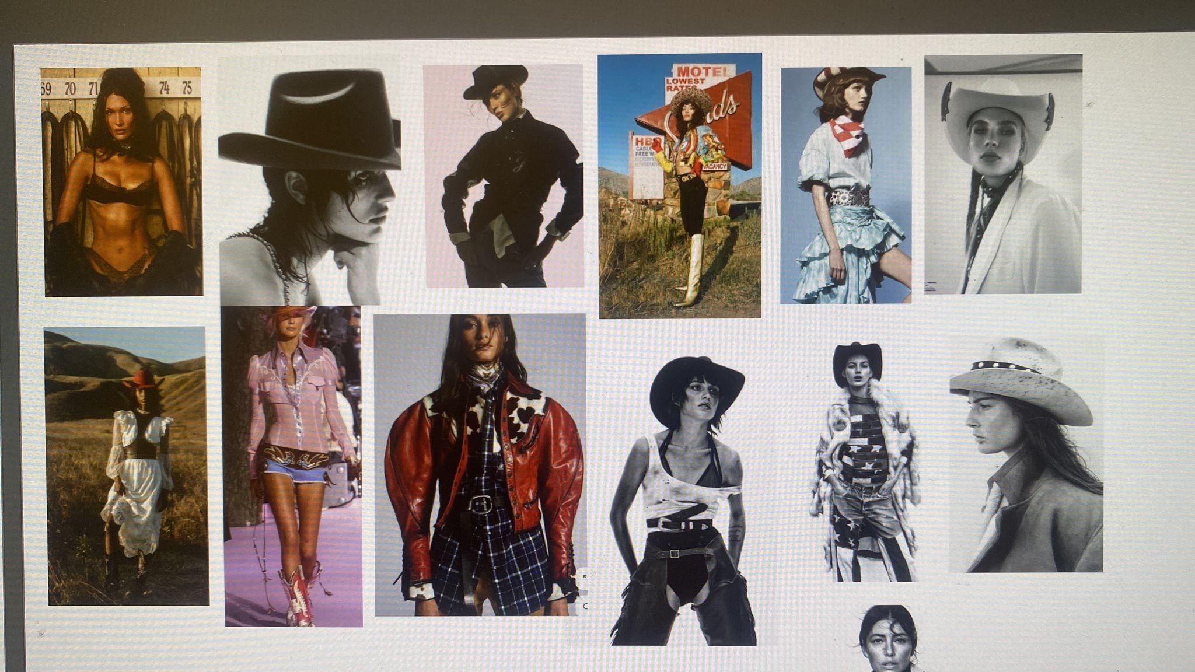The height and width of the screenshot is (672, 1195).
Task: Click the studded white hat profile portrait
Action: [1026, 455]
